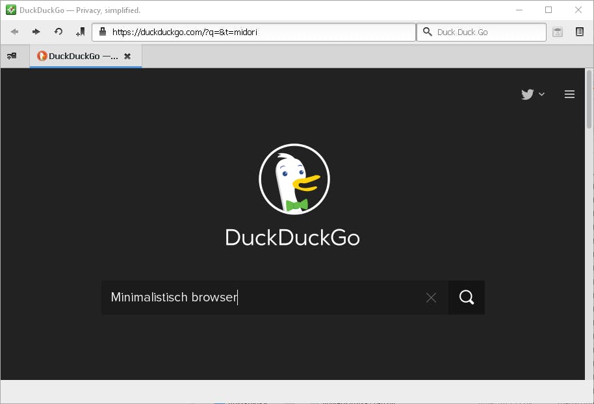Expand the chevron beside the Twitter icon
594x404 pixels.
coord(542,94)
